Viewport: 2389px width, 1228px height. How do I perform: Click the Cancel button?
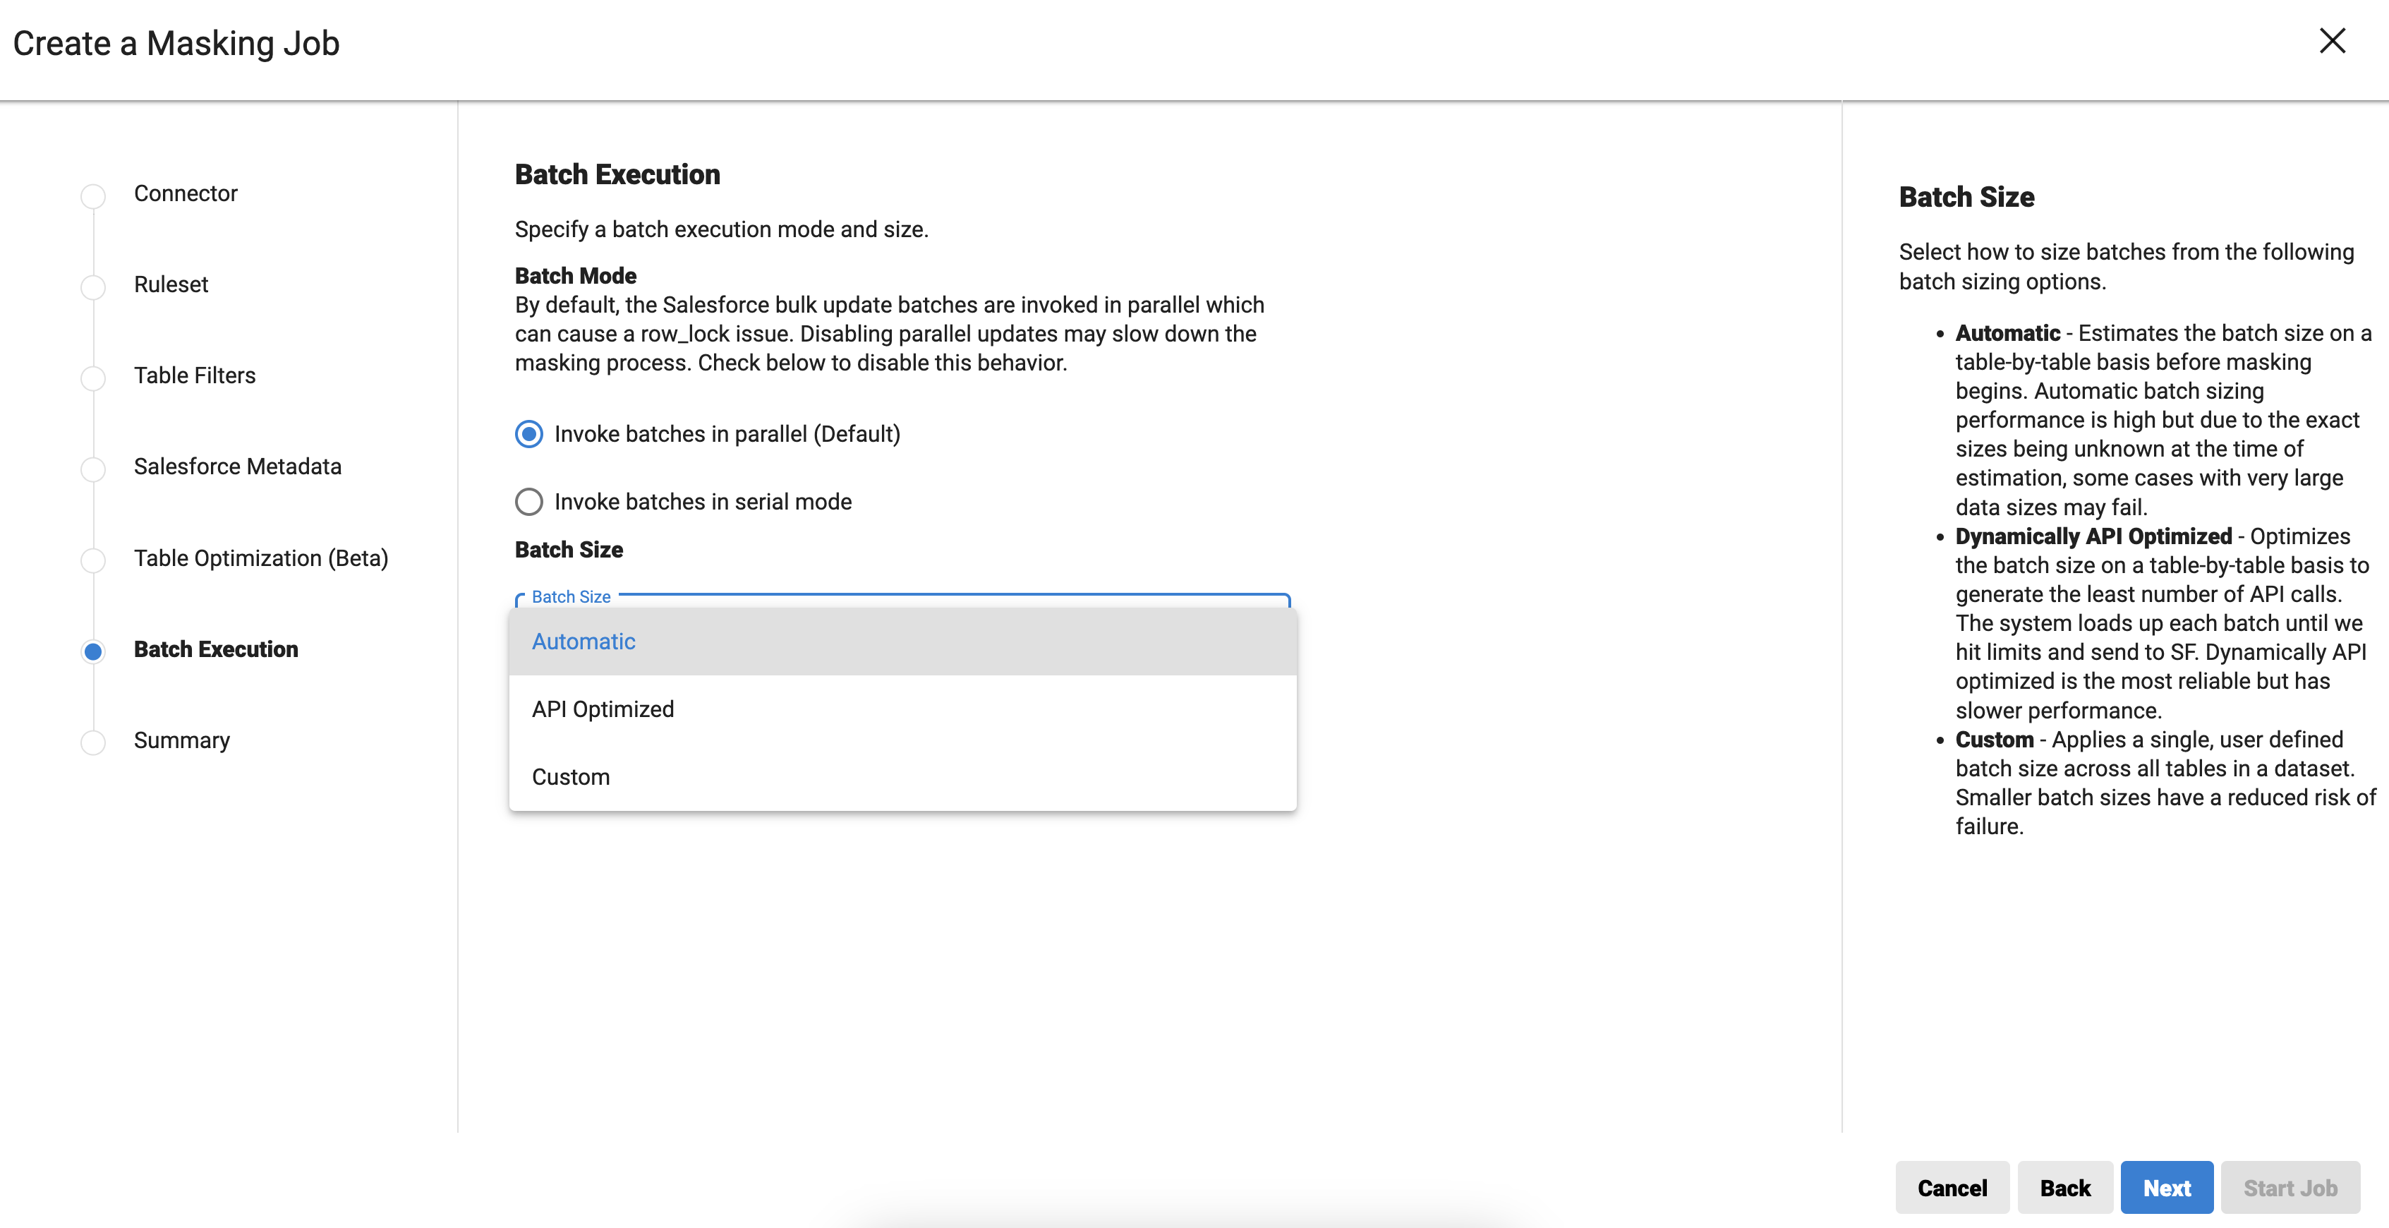[1952, 1187]
